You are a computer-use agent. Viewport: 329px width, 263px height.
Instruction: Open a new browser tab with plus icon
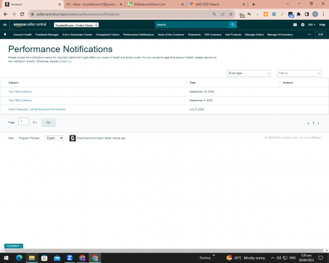(253, 5)
